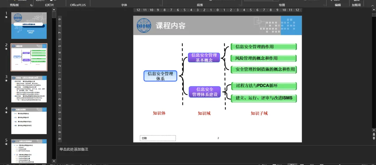Play animations via star under slide 3
Viewport: 376px width, 165px height.
(7, 80)
